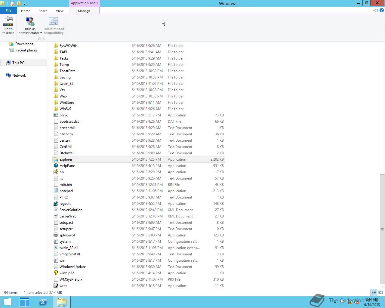The height and width of the screenshot is (308, 385).
Task: Open Quick Access Toolbar customize dropdown
Action: point(25,4)
